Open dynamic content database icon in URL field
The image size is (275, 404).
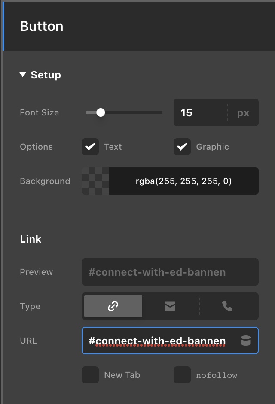[246, 341]
